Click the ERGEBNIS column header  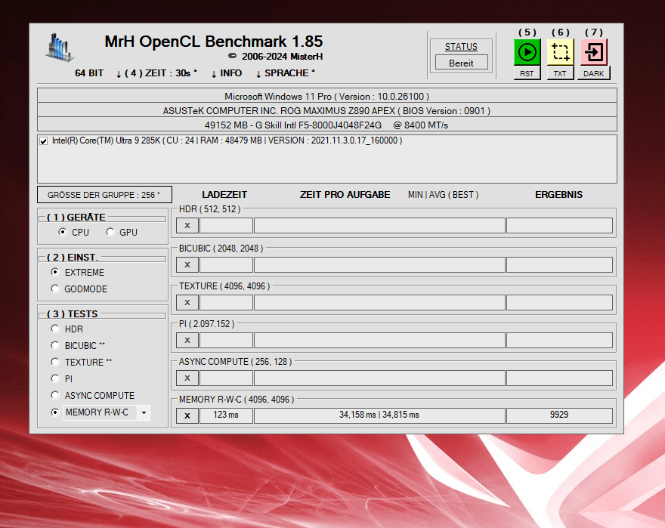point(558,195)
